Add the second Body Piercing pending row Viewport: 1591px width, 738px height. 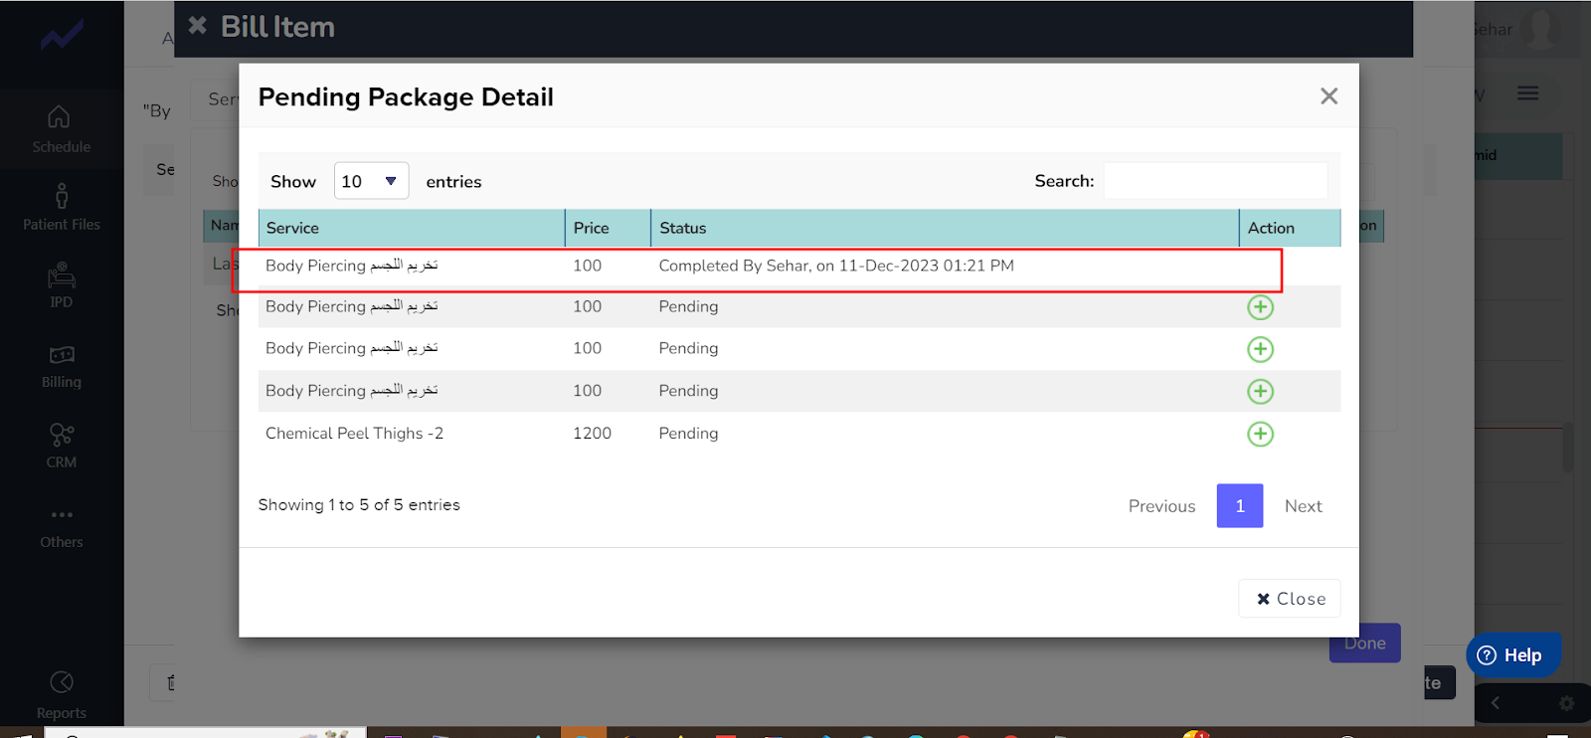(x=1260, y=307)
